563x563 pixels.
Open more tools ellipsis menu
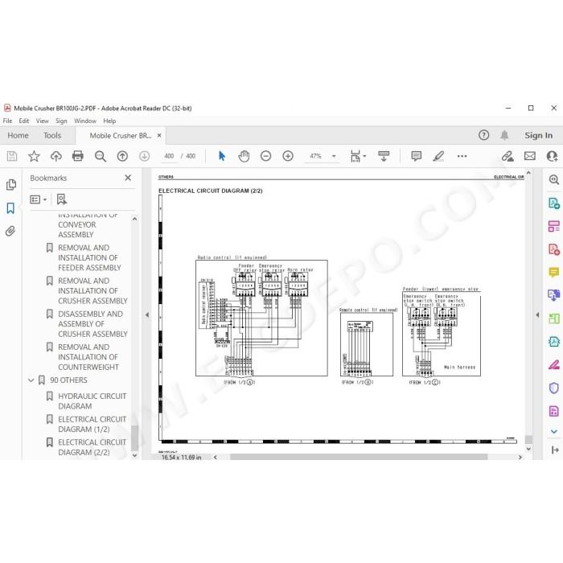[x=462, y=156]
